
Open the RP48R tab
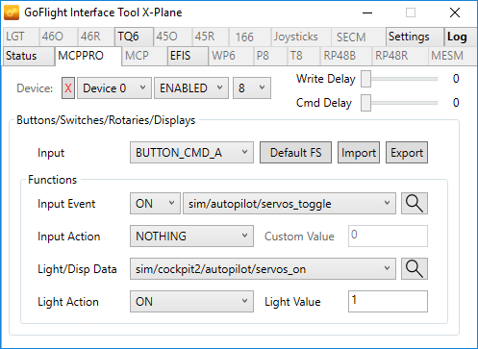[400, 56]
